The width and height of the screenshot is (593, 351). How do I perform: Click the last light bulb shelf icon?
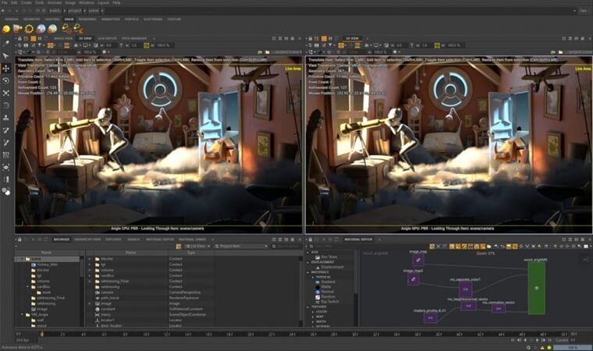point(79,28)
